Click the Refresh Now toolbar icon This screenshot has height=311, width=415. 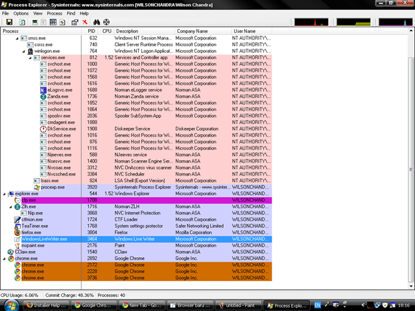click(x=22, y=22)
